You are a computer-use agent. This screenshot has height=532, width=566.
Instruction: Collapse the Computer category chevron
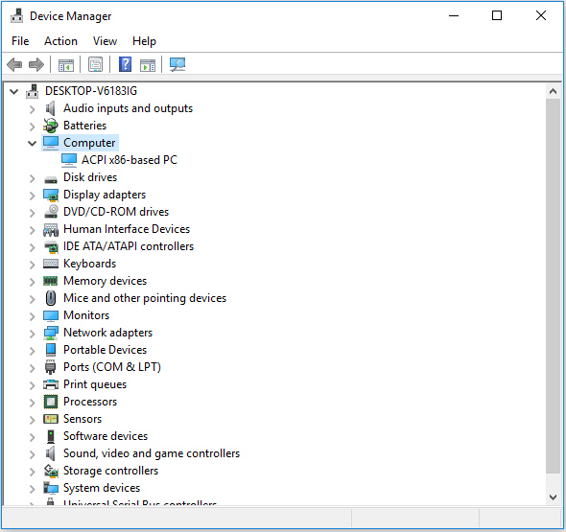32,143
